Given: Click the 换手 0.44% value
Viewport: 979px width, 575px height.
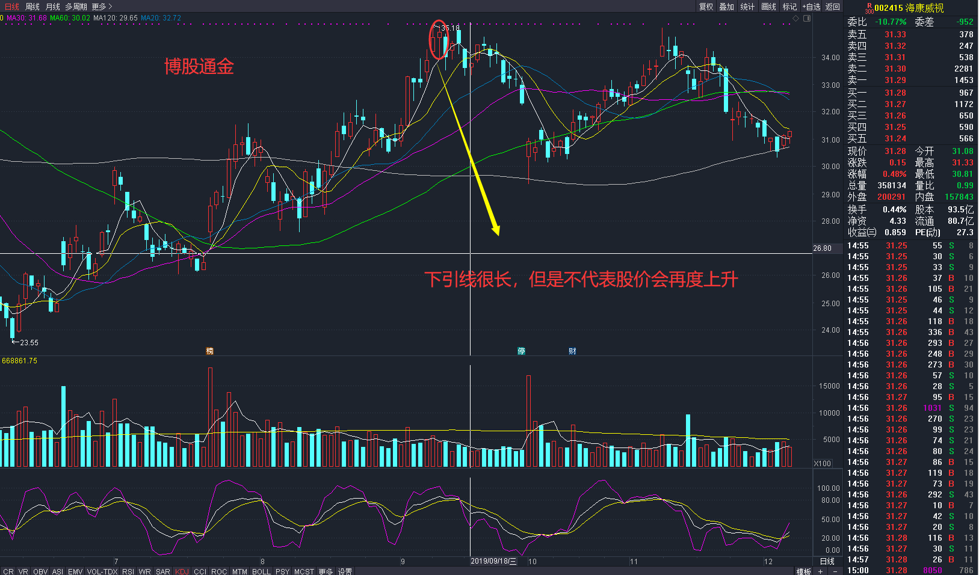Looking at the screenshot, I should coord(895,209).
